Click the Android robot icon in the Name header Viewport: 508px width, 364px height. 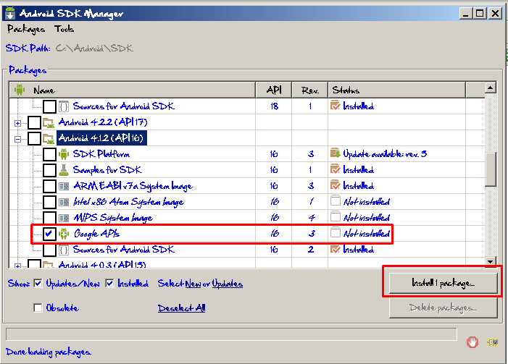point(20,90)
